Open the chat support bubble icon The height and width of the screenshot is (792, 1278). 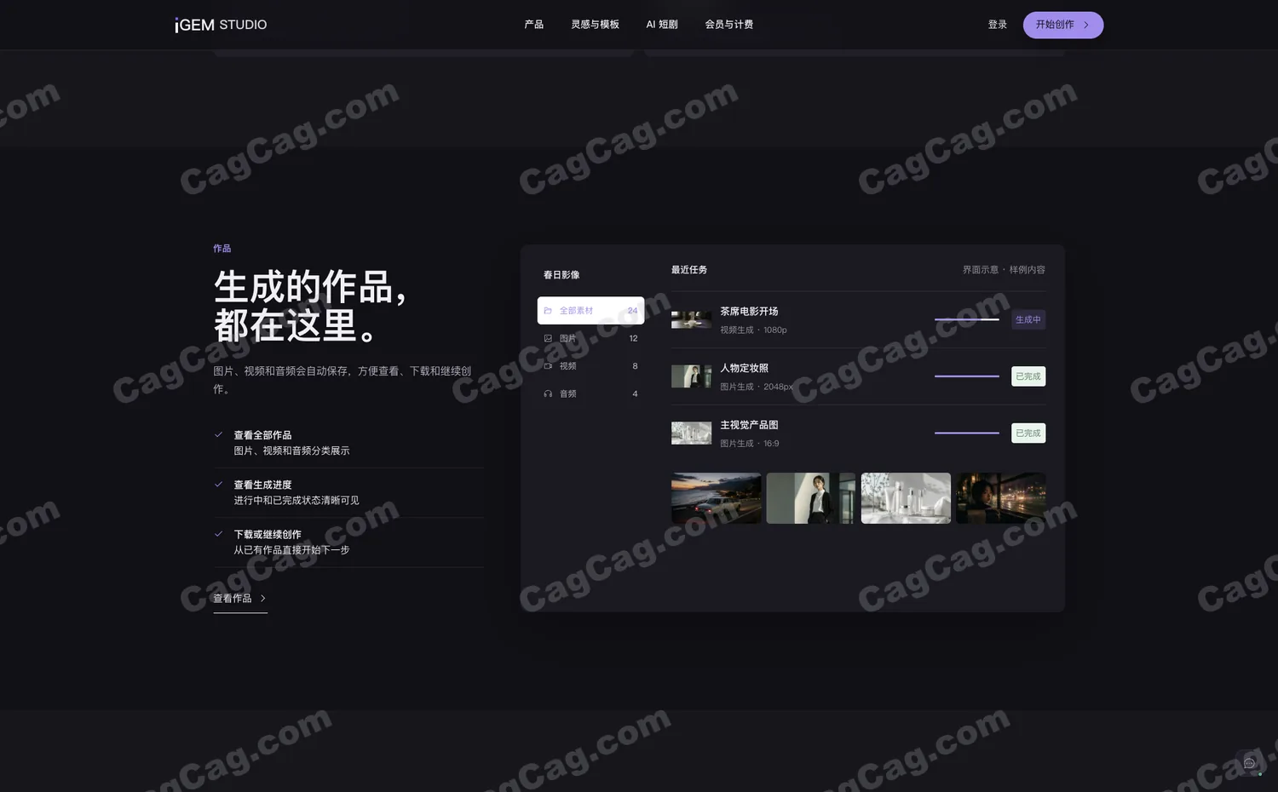pos(1249,763)
